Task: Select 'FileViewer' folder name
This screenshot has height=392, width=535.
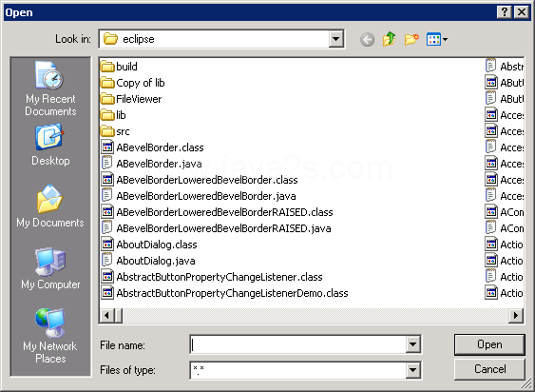Action: pos(139,99)
